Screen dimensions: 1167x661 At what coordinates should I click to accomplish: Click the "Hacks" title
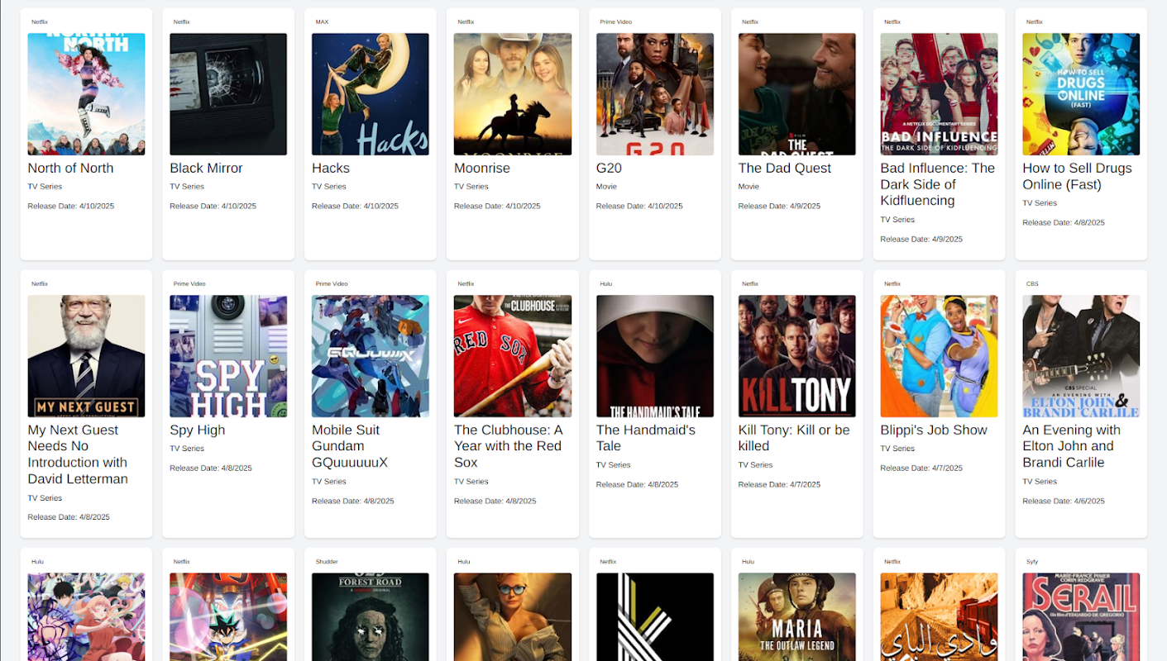pyautogui.click(x=331, y=169)
